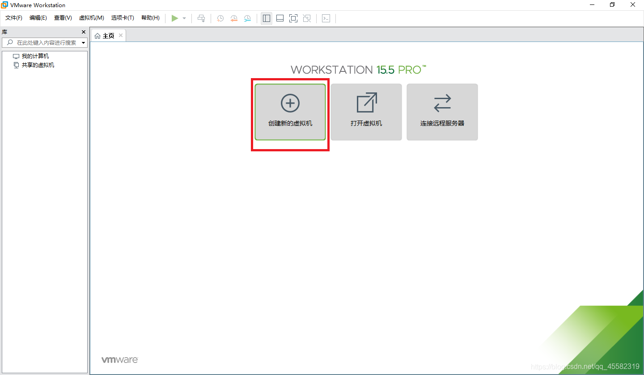
Task: Enter full screen mode icon
Action: (x=293, y=18)
